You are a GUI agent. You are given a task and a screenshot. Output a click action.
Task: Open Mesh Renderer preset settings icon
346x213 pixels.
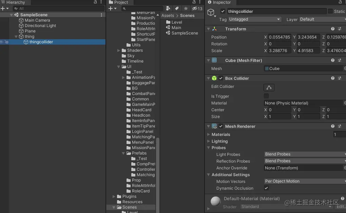click(x=340, y=126)
